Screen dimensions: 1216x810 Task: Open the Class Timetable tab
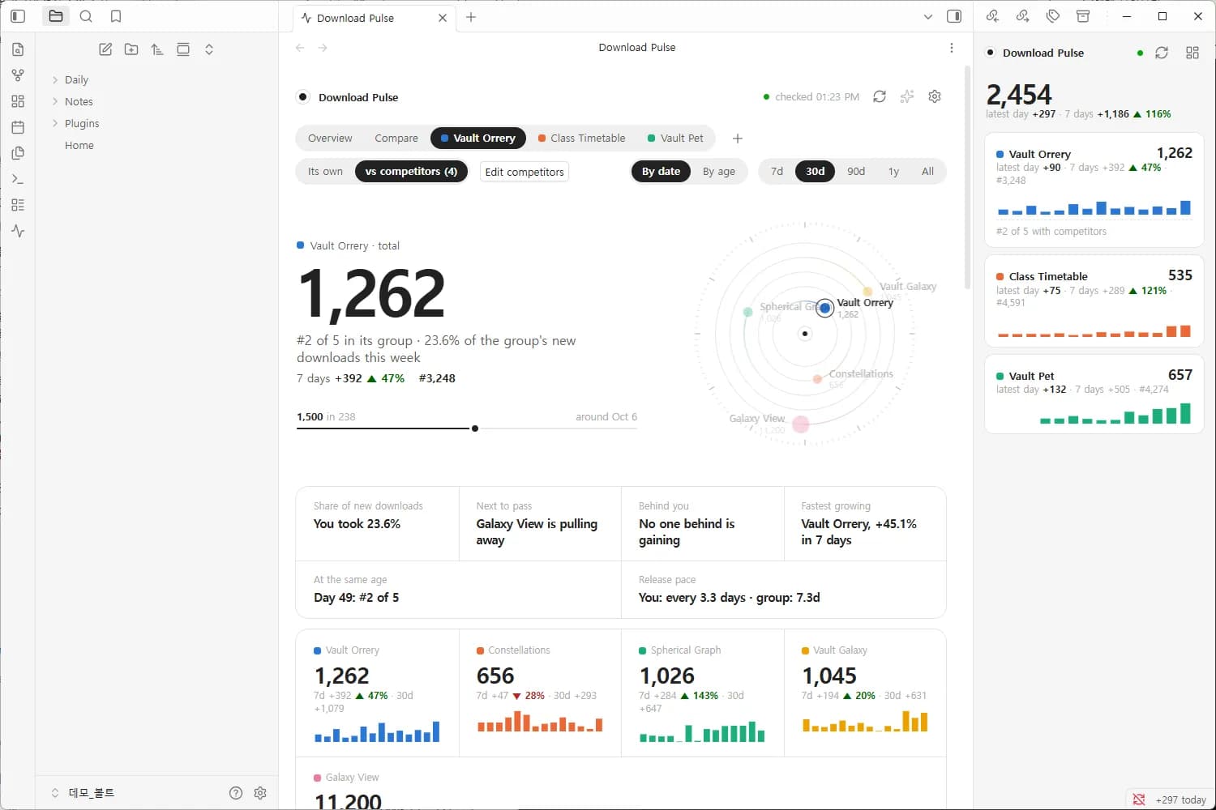point(582,139)
